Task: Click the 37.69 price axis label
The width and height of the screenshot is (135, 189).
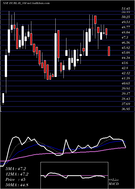Action: 126,104
